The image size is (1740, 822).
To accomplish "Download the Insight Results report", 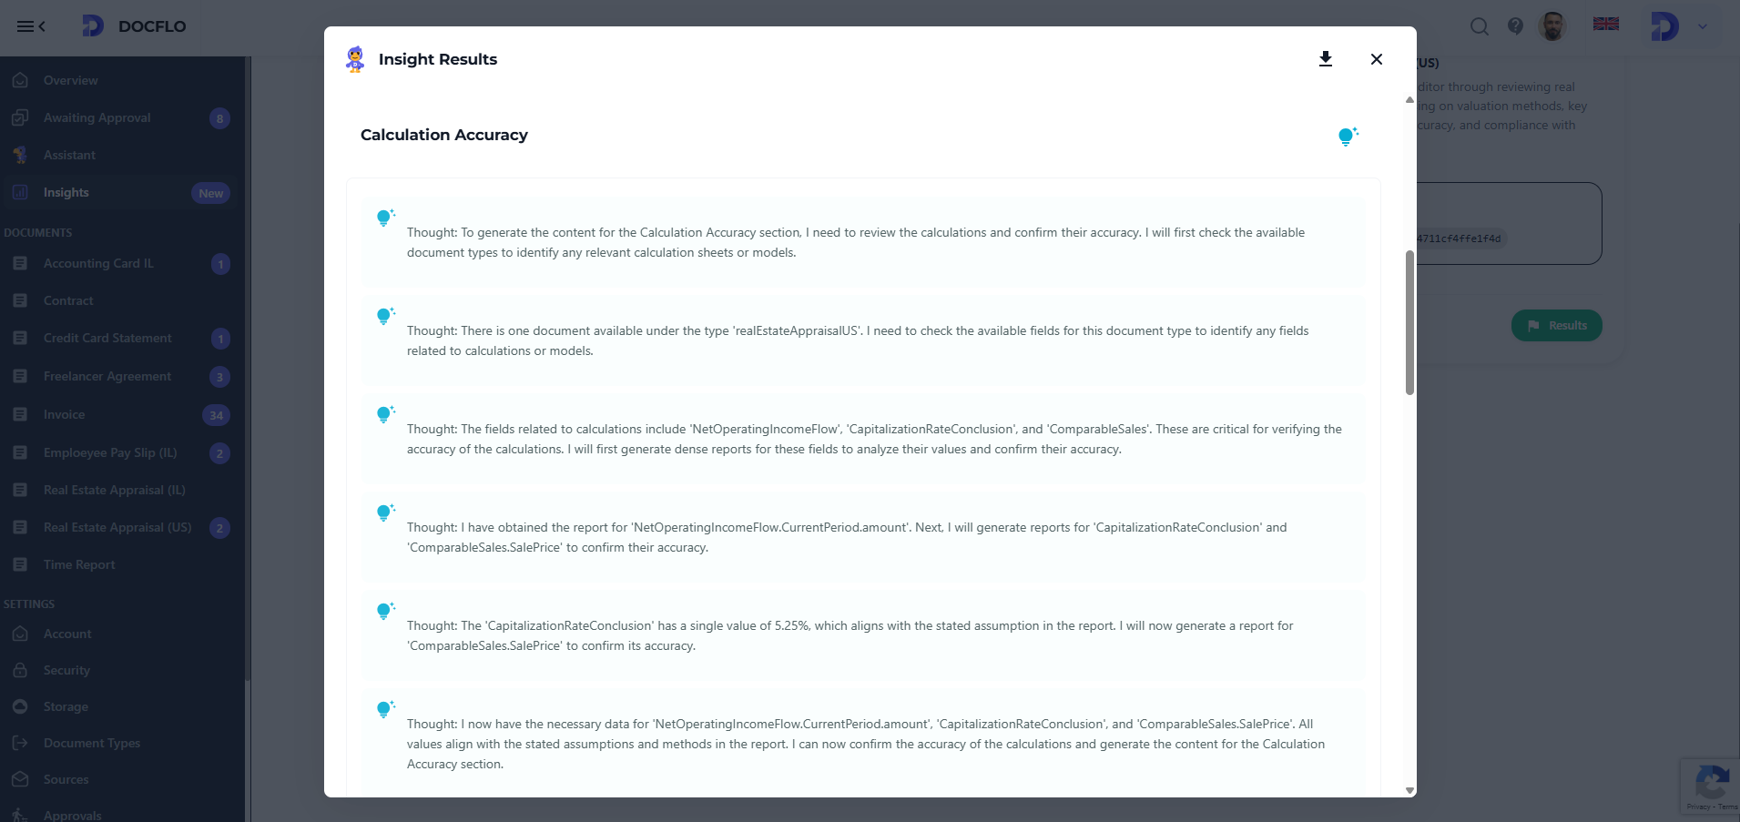I will [1326, 59].
